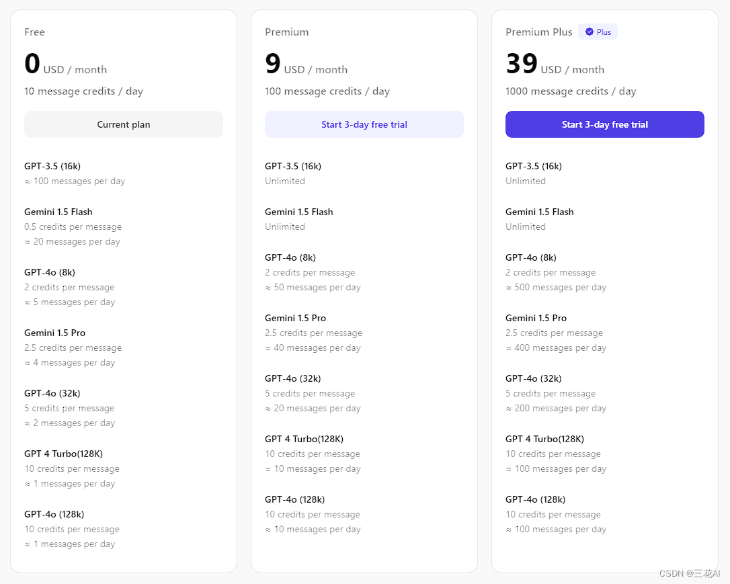730x584 pixels.
Task: Click '≈ 400 messages per day' in Premium Plus
Action: 557,347
